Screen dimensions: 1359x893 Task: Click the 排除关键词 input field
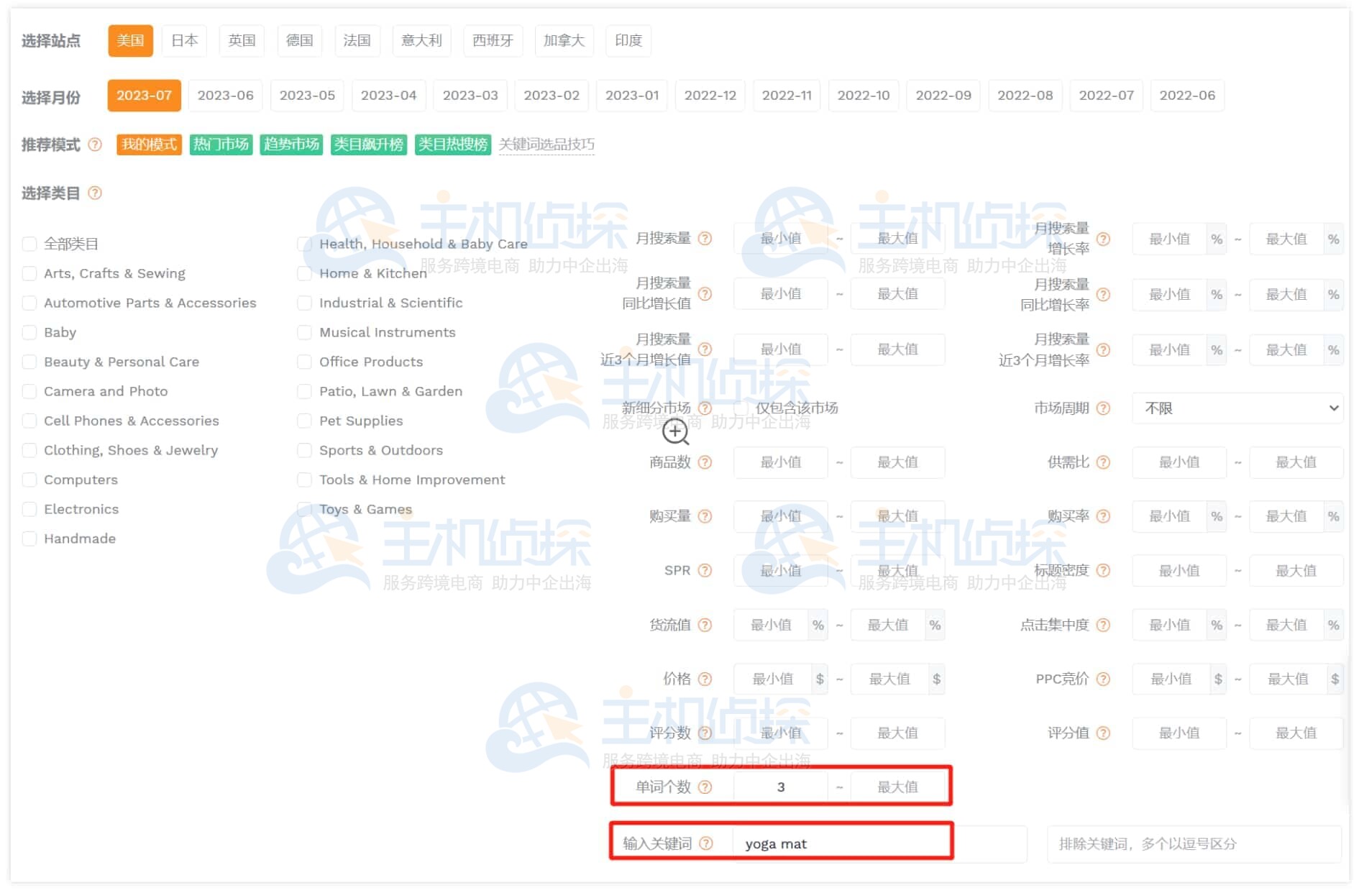1193,843
